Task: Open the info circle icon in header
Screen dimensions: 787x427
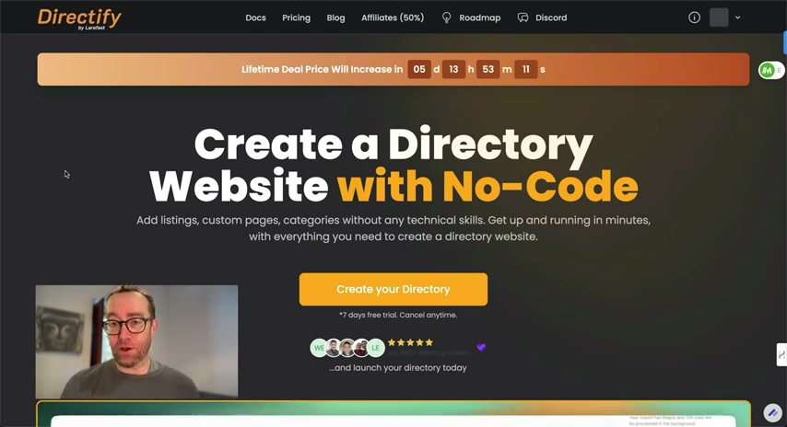Action: point(694,17)
